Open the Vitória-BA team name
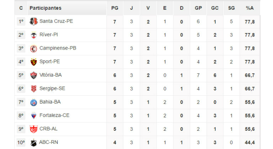Image resolution: width=273 pixels, height=149 pixels. (x=50, y=75)
